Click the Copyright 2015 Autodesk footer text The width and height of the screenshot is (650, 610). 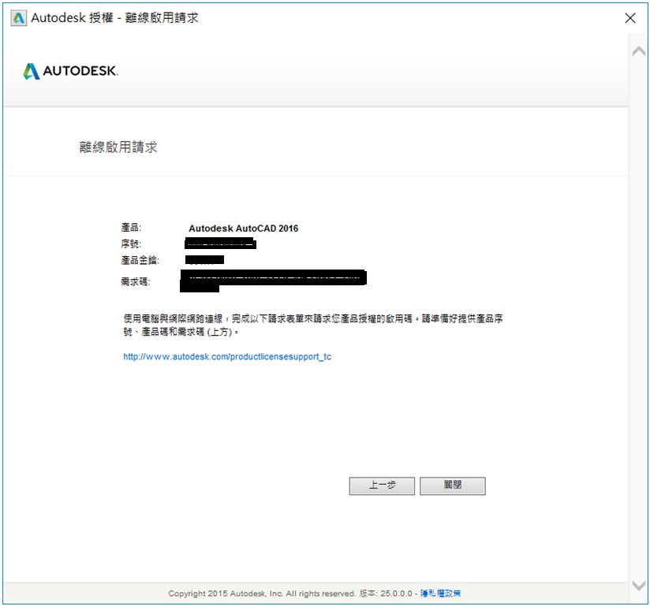pos(262,593)
